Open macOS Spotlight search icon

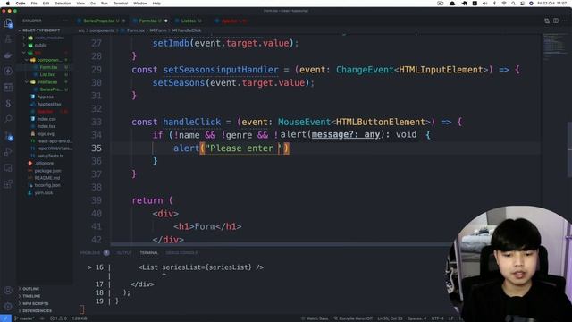513,4
